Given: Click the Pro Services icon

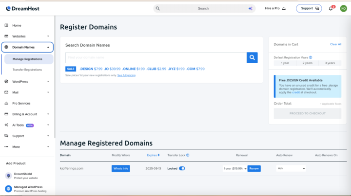Looking at the screenshot, I should click(x=6, y=103).
